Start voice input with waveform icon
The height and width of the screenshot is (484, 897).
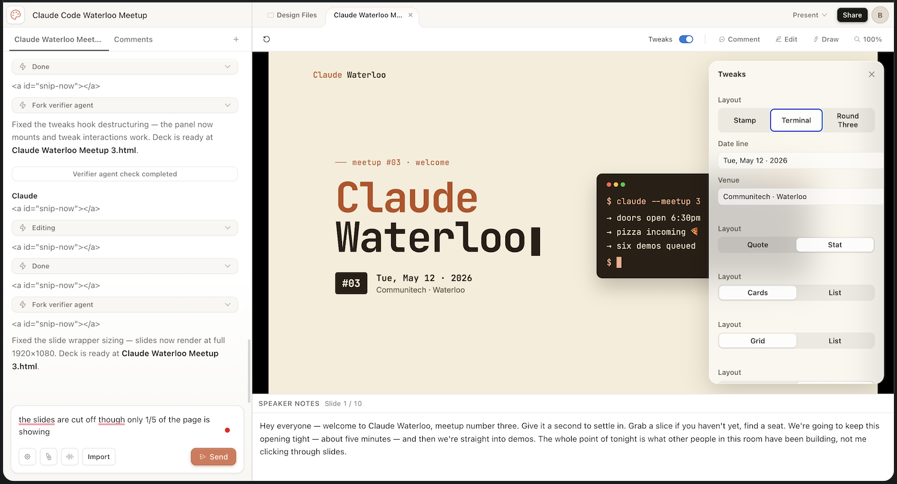[x=69, y=457]
